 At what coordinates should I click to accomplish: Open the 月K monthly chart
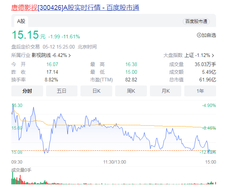pyautogui.click(x=165, y=91)
